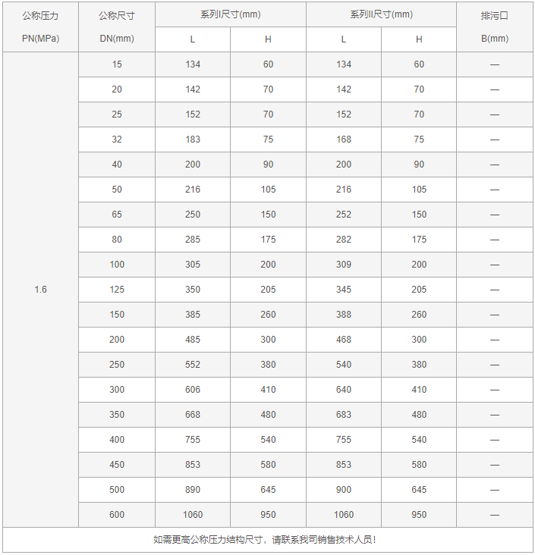
Task: Select the 552 cell in DN 250 row
Action: [193, 365]
